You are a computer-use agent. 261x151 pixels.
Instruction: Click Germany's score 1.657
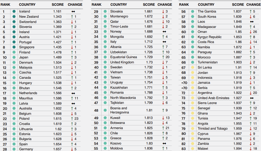coord(57,149)
